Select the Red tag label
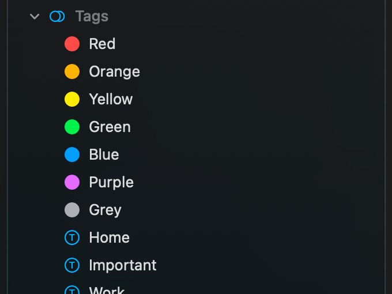Screen dimensions: 392x294 pyautogui.click(x=102, y=44)
